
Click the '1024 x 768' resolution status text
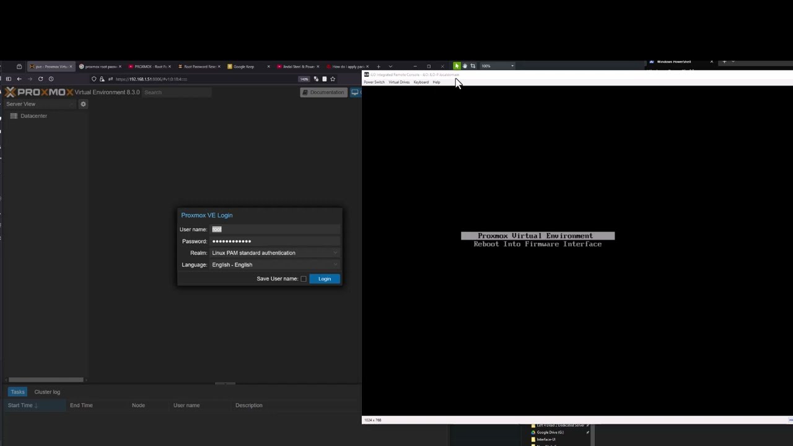point(373,420)
